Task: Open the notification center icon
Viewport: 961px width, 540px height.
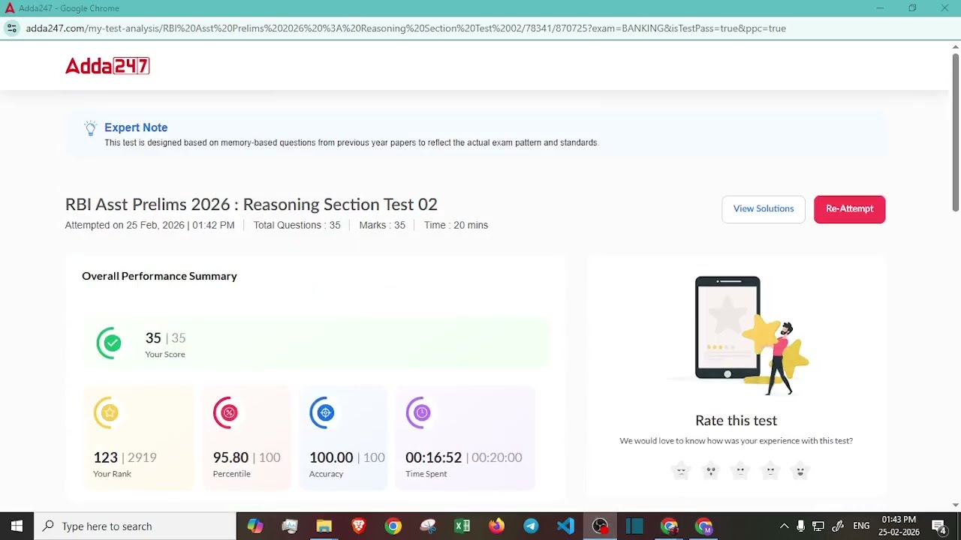Action: (x=939, y=526)
